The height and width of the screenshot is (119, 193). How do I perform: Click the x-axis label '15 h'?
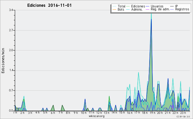(122, 113)
